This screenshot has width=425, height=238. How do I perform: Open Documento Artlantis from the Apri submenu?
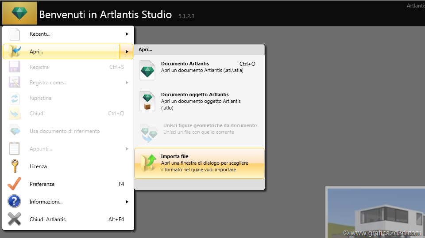tap(185, 64)
